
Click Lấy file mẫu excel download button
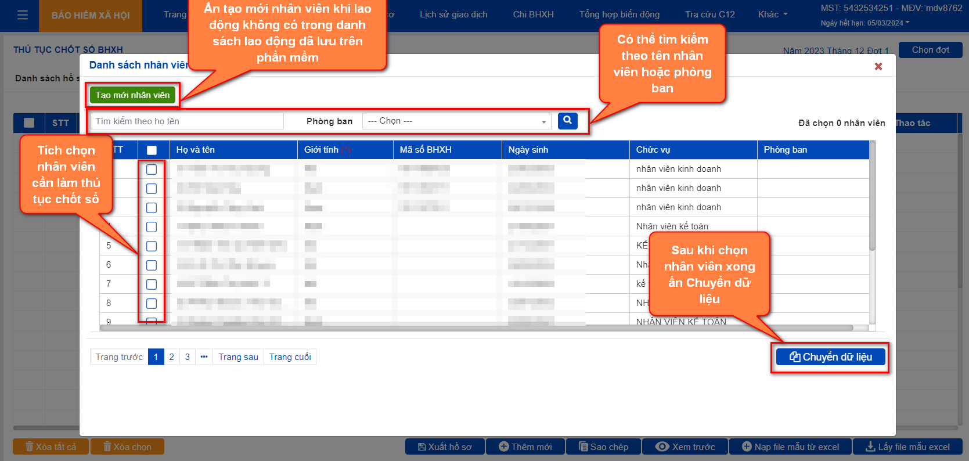coord(907,446)
